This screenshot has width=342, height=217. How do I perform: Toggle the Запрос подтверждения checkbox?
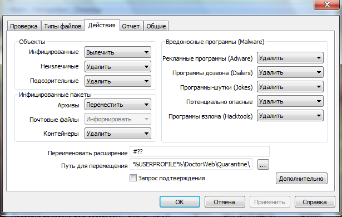133,178
